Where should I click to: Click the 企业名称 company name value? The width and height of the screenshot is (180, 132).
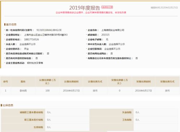point(113,30)
